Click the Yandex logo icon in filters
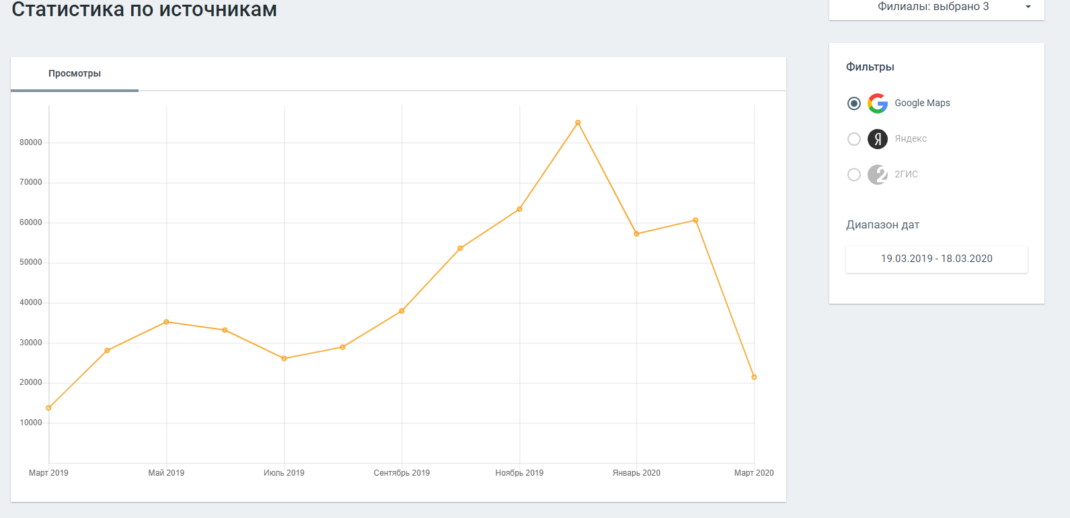This screenshot has height=518, width=1070. 878,139
